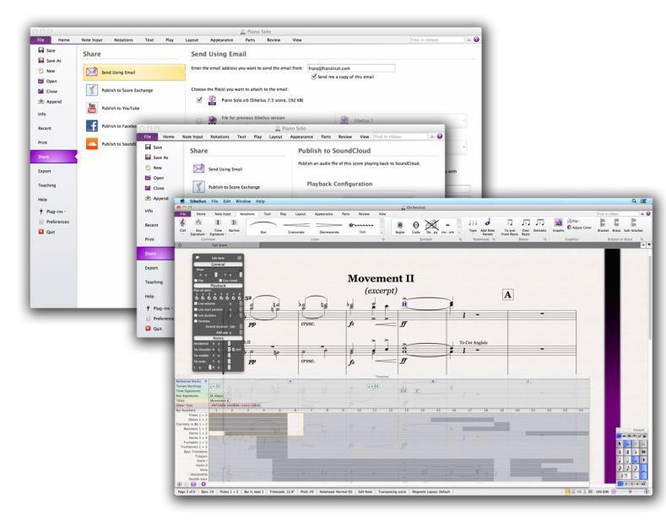Click the purple File button in Orchestral window
The width and height of the screenshot is (666, 520).
pyautogui.click(x=182, y=214)
